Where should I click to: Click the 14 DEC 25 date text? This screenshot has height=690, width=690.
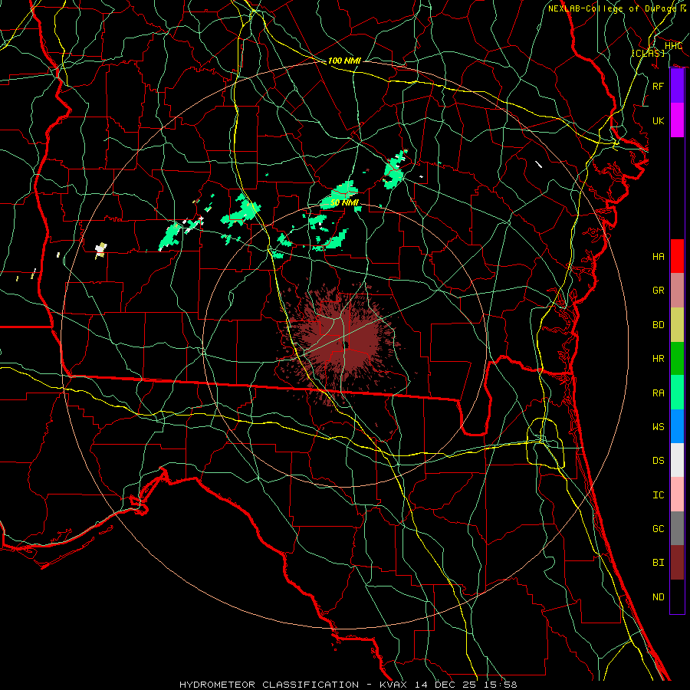coord(447,685)
